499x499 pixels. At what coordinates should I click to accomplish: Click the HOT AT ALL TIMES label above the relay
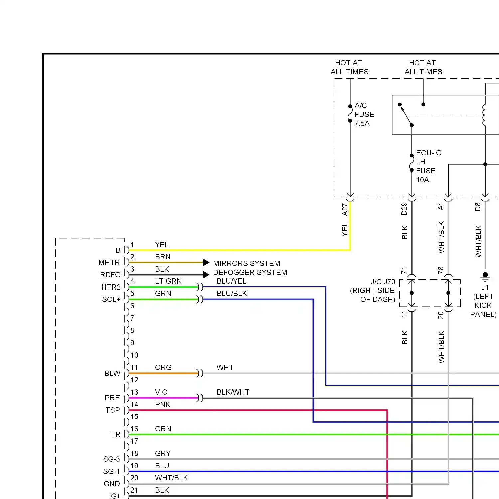click(x=423, y=67)
